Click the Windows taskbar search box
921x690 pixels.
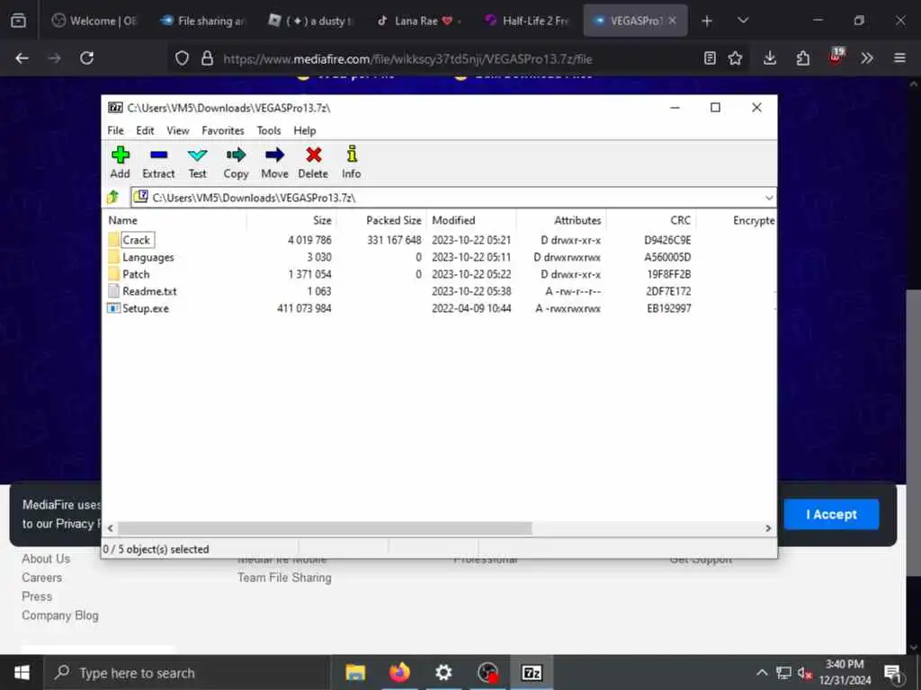pyautogui.click(x=185, y=672)
